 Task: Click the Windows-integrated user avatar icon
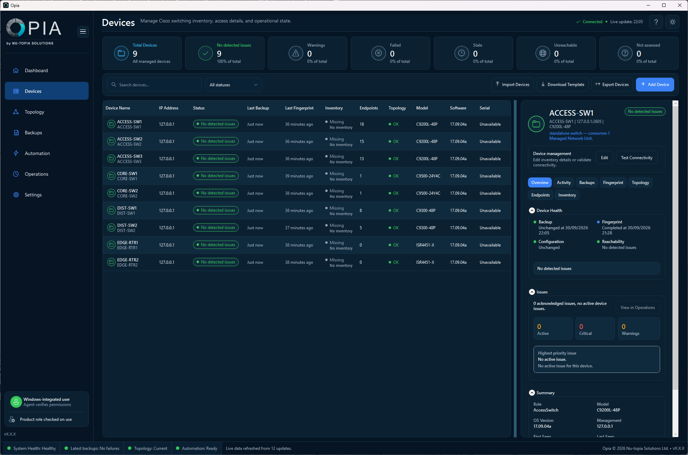(x=16, y=401)
